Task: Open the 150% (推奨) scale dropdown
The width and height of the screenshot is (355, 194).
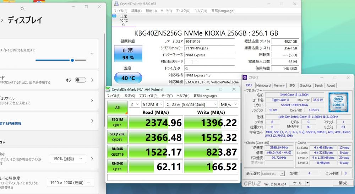Action: click(68, 159)
